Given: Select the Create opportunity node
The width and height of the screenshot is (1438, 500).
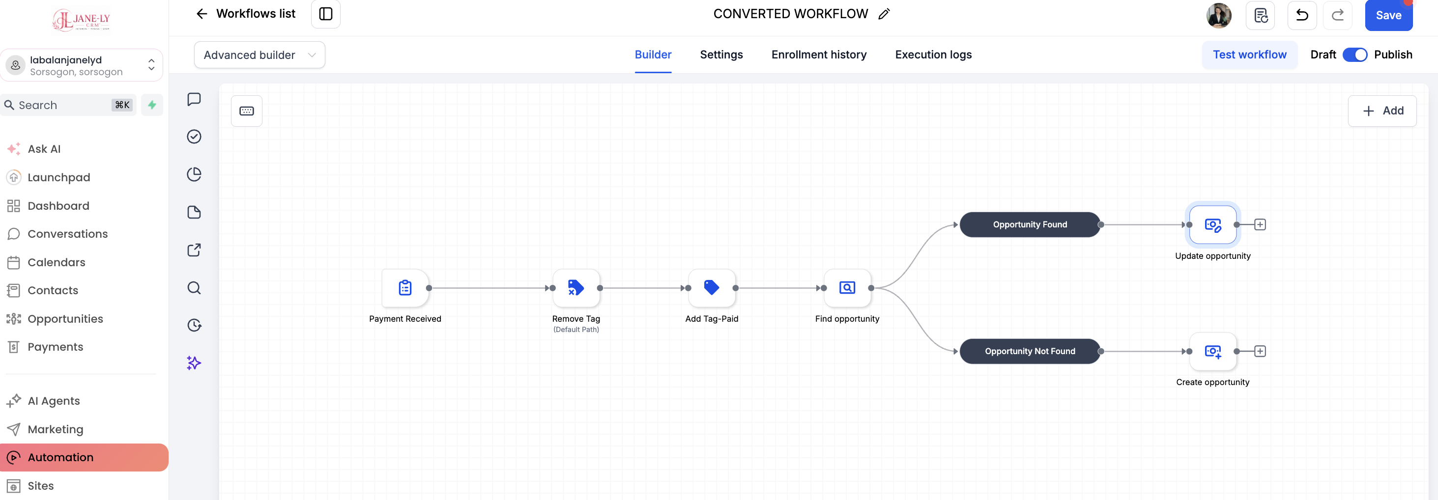Looking at the screenshot, I should pyautogui.click(x=1212, y=352).
